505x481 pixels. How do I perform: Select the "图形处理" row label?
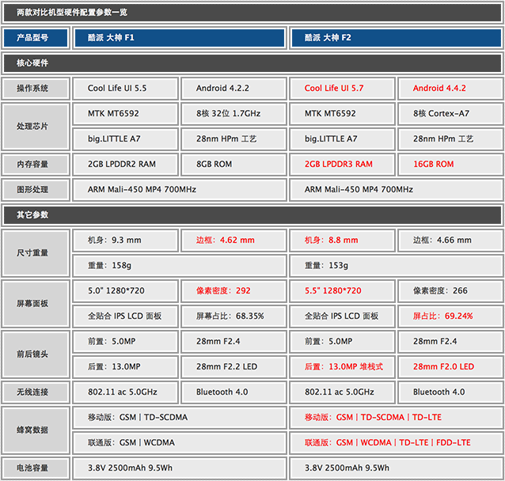click(x=36, y=190)
